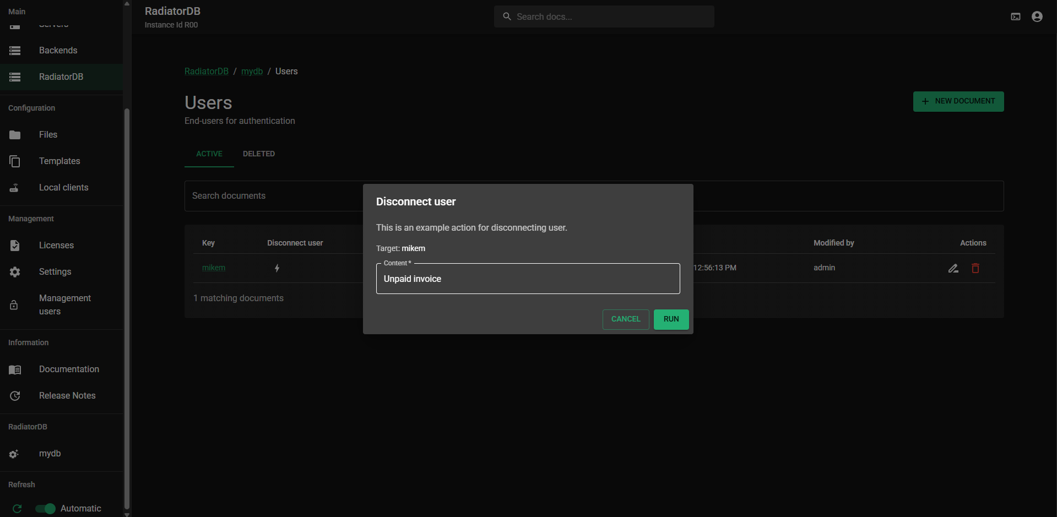Click the Release Notes history icon
Screen dimensions: 1057x517
15,396
